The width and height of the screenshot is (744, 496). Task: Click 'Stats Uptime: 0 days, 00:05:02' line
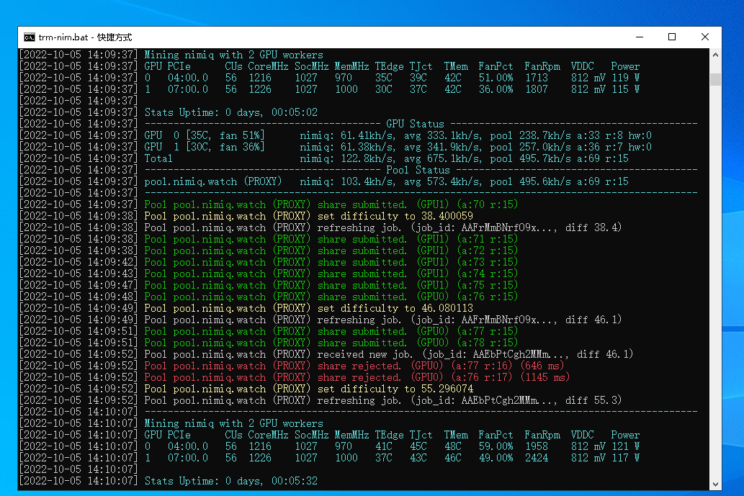(x=230, y=112)
